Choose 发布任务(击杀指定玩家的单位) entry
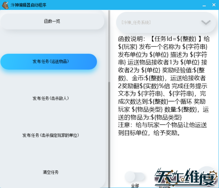Image resolution: width=219 pixels, height=188 pixels. 50,135
